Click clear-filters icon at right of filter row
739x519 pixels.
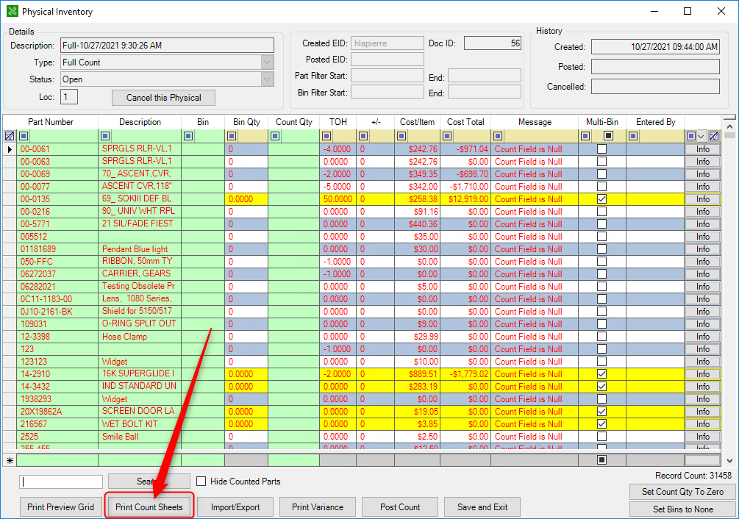[713, 136]
